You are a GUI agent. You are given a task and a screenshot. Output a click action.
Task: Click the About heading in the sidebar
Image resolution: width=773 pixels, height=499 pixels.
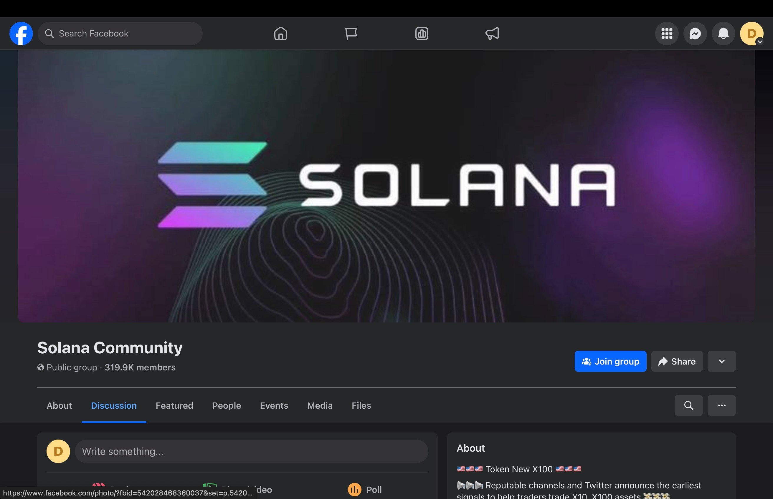[470, 448]
